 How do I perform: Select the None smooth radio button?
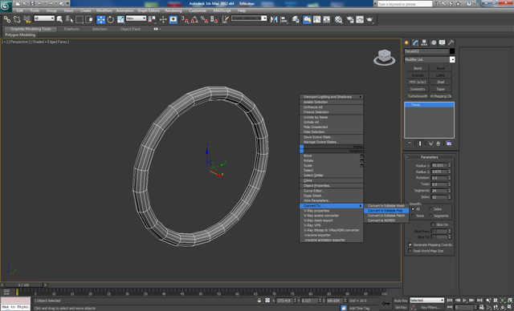[413, 216]
